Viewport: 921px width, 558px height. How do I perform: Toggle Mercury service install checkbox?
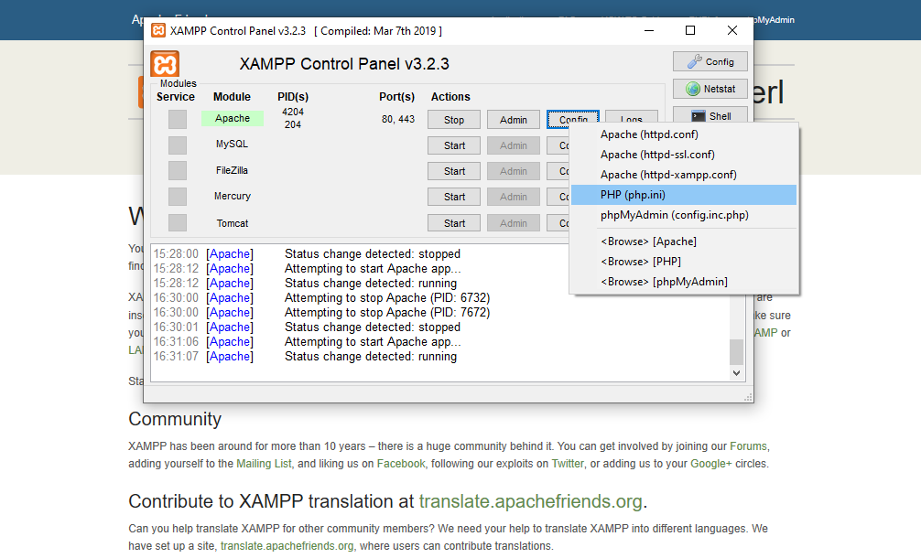(x=178, y=197)
